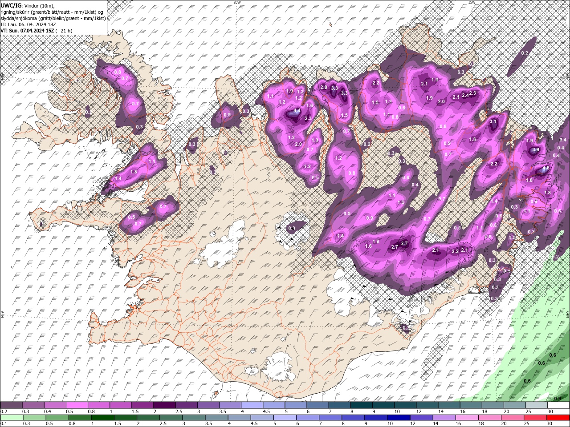Click the 'VT: Sun. 07.04.2024 15Z (+21 h)' line
The image size is (570, 427).
click(x=37, y=31)
